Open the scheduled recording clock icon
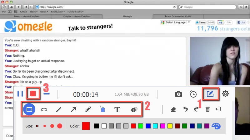This screenshot has width=250, height=140. click(x=193, y=94)
